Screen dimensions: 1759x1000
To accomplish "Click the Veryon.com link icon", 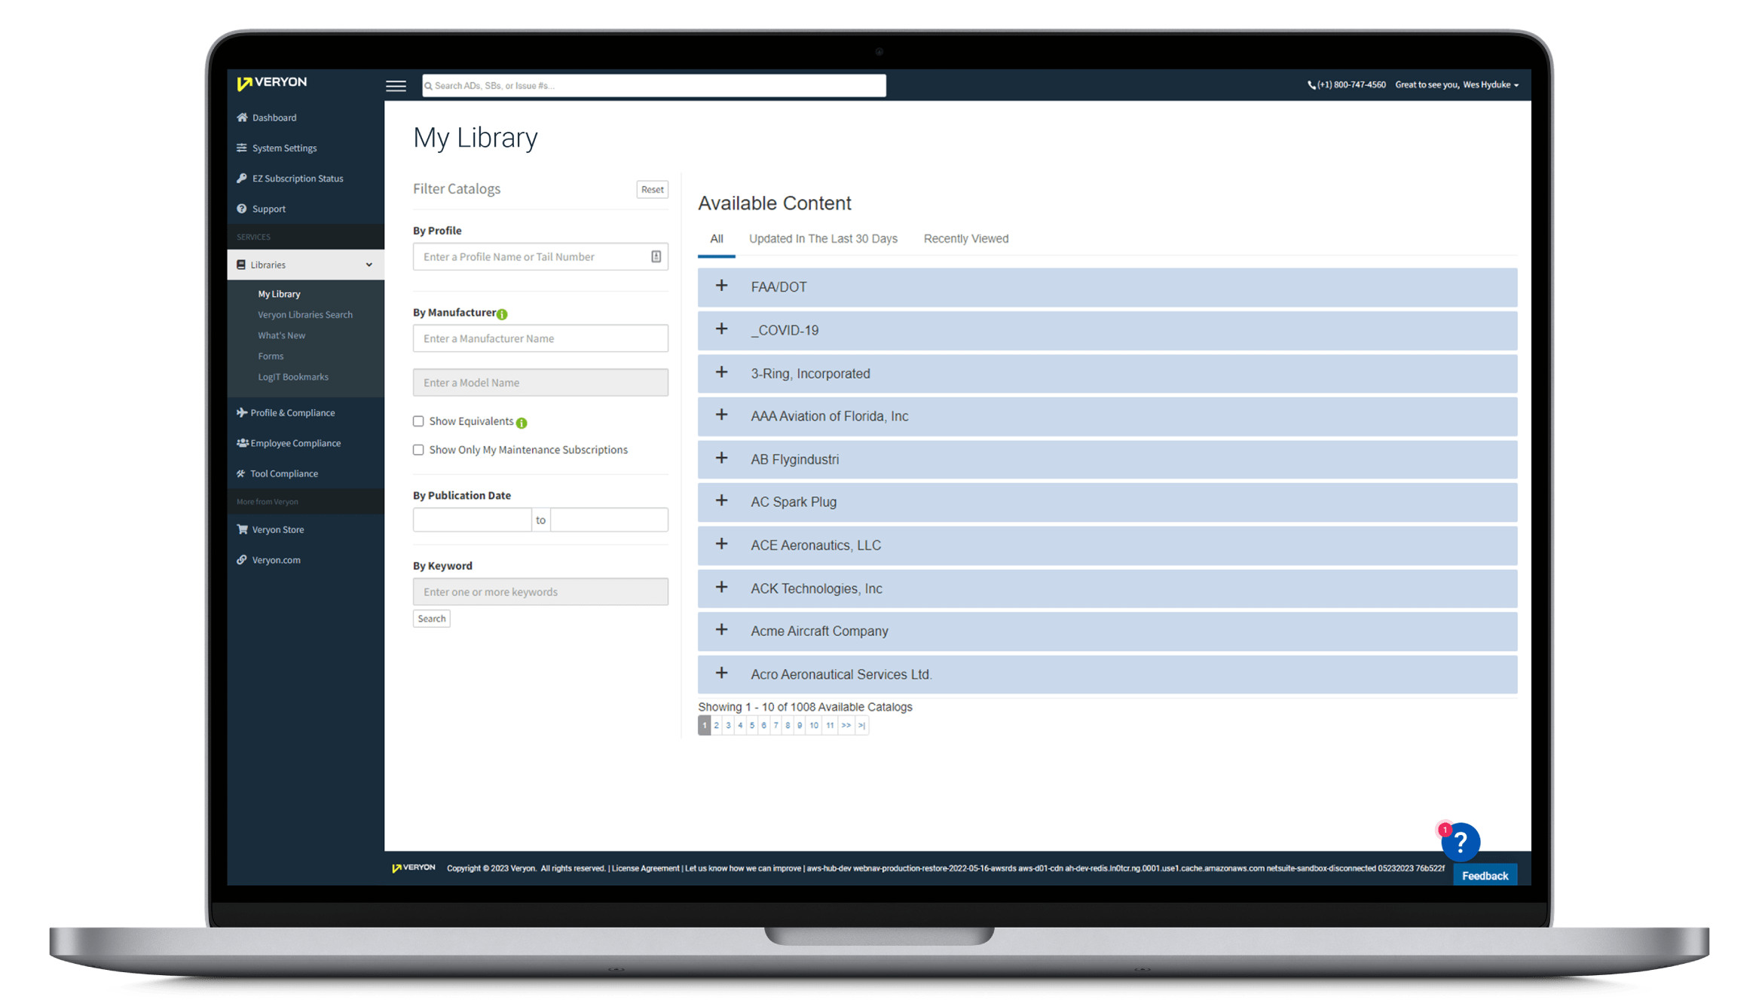I will pyautogui.click(x=242, y=560).
